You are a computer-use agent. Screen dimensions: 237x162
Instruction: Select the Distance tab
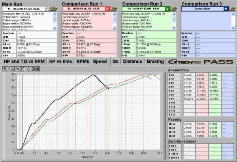[x=133, y=61]
